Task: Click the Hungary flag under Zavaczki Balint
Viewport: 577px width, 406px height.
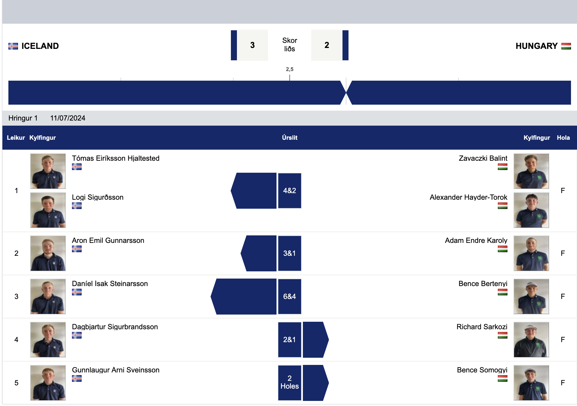Action: 502,167
